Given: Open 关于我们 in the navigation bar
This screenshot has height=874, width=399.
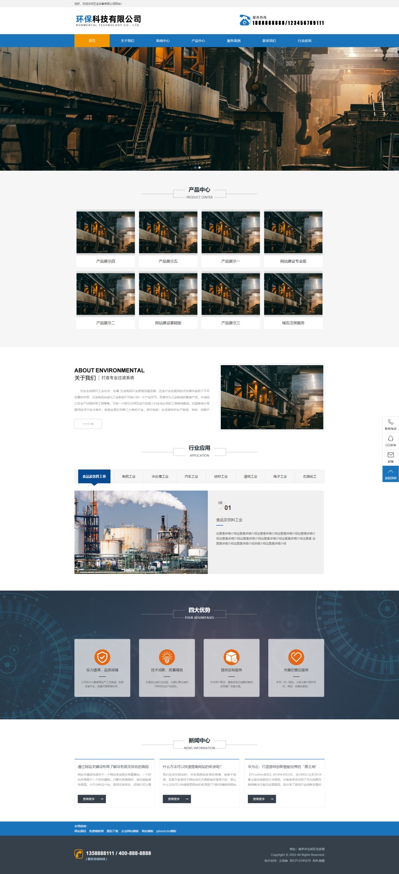Looking at the screenshot, I should pyautogui.click(x=127, y=41).
